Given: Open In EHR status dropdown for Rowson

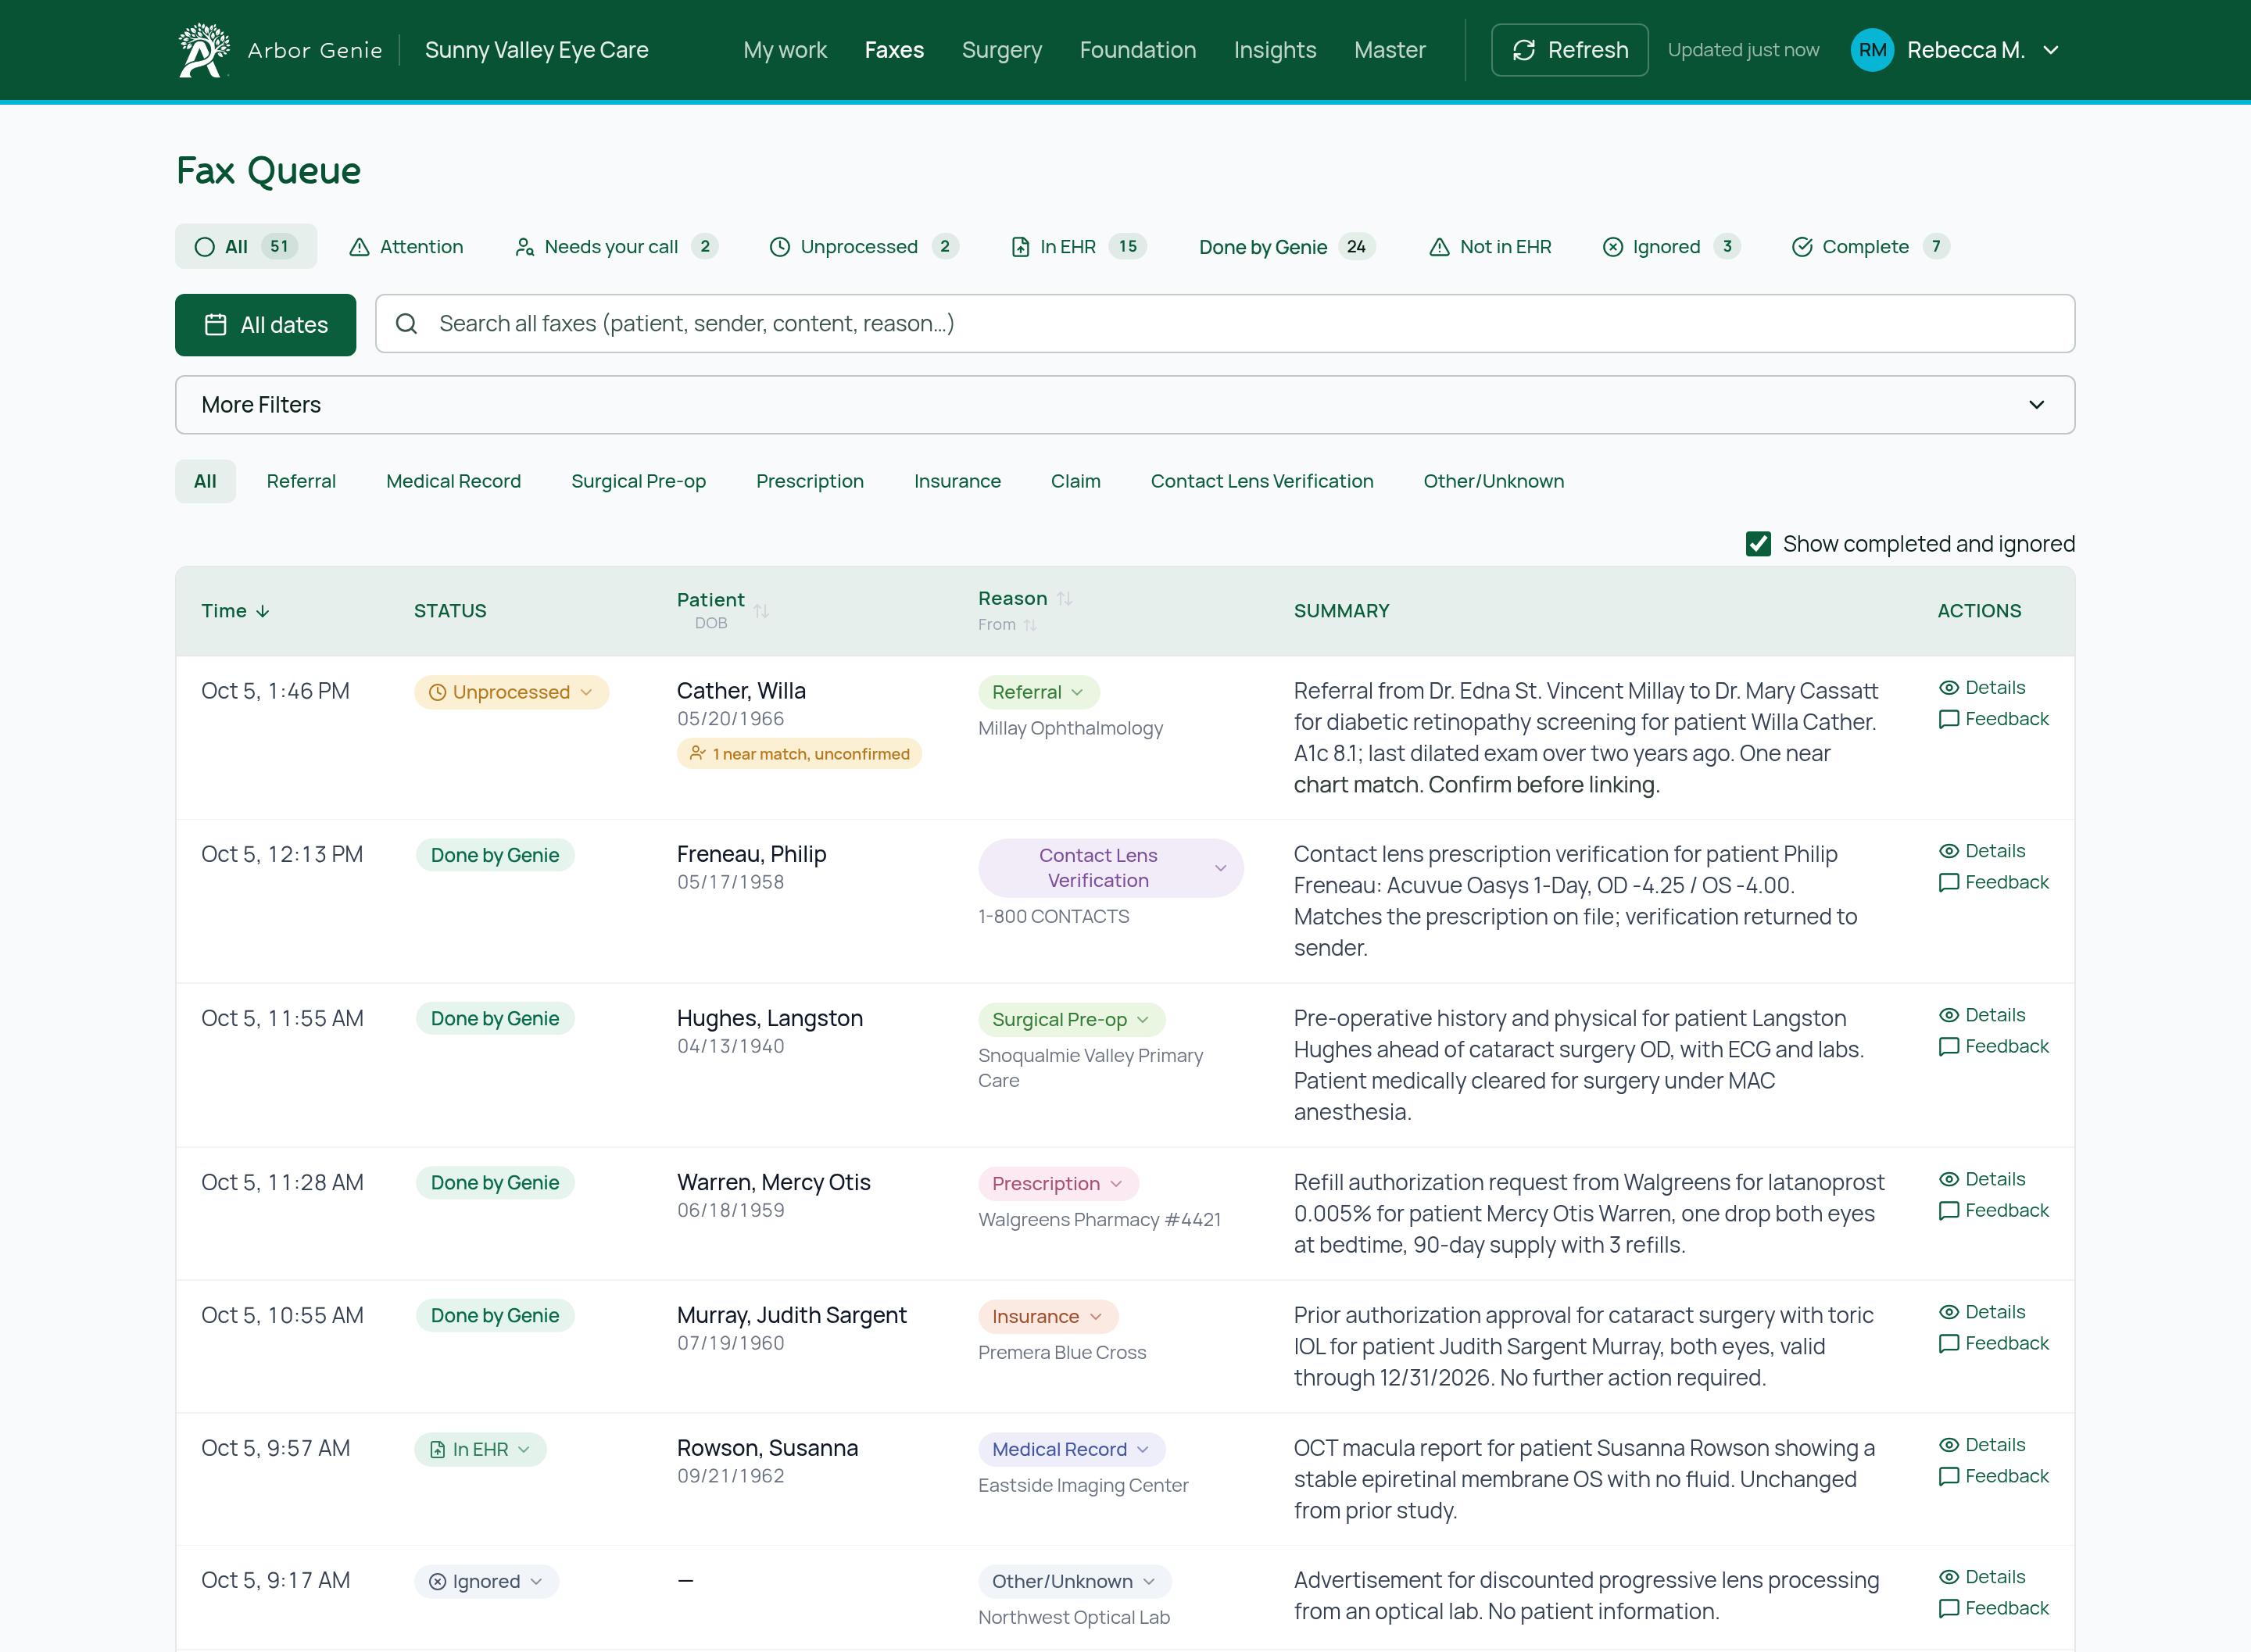Looking at the screenshot, I should 480,1450.
